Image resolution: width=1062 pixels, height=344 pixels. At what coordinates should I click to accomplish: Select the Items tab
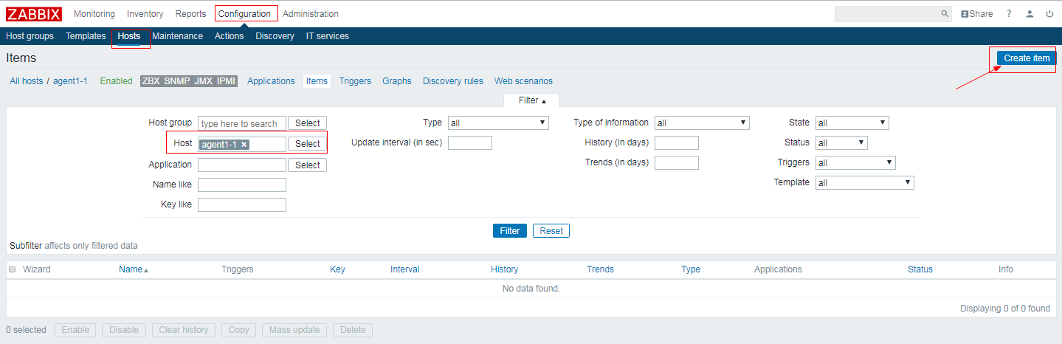(317, 81)
